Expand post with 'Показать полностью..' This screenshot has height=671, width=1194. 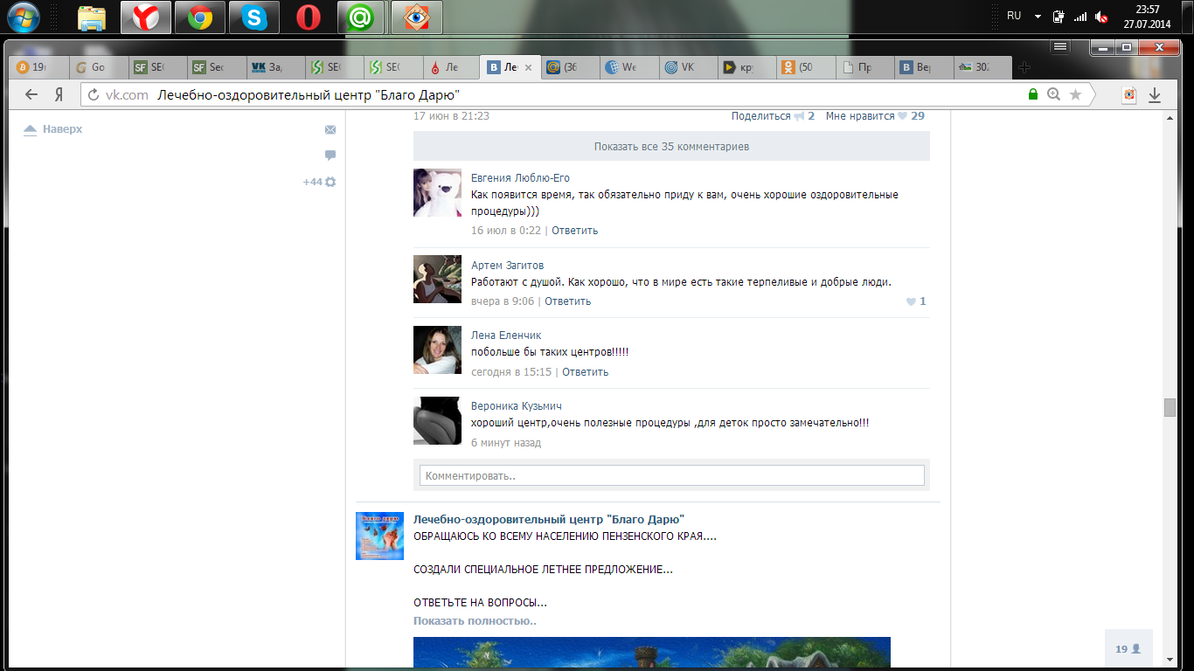click(x=475, y=621)
